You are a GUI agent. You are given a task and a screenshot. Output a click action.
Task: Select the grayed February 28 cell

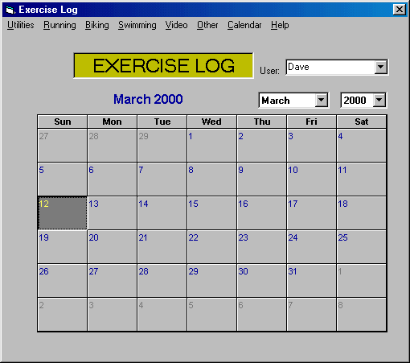pos(112,146)
